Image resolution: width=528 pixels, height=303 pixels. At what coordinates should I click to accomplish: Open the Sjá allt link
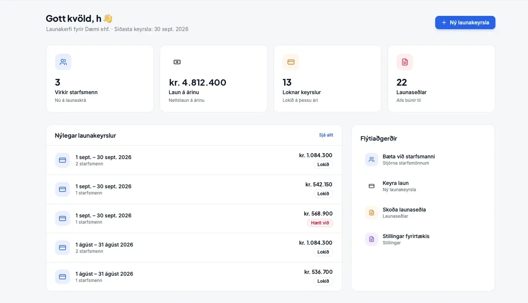(x=326, y=135)
